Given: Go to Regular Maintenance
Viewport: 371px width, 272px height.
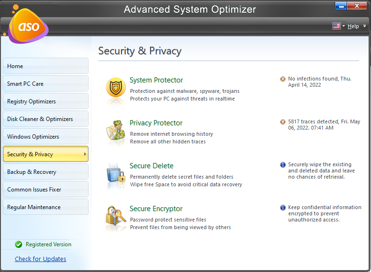Looking at the screenshot, I should 46,207.
